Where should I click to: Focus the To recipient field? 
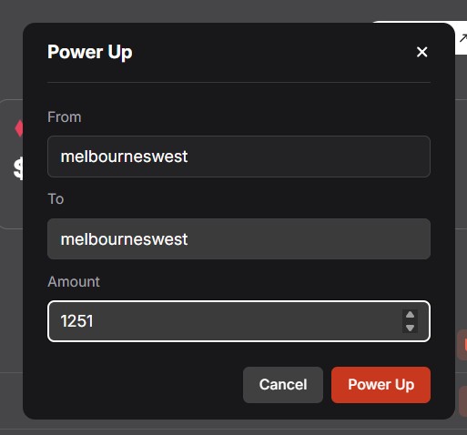click(239, 239)
